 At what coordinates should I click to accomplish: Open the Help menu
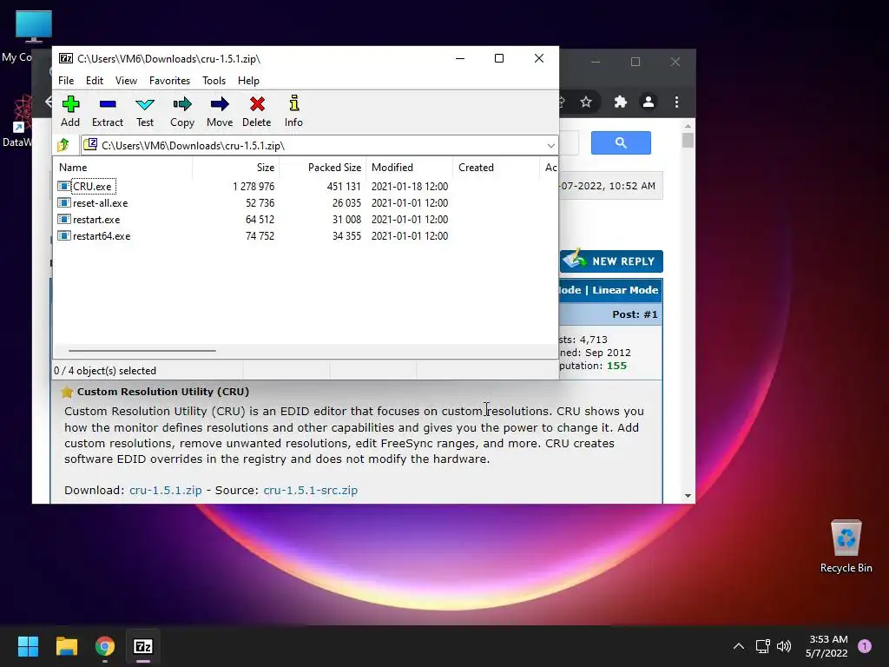point(248,81)
